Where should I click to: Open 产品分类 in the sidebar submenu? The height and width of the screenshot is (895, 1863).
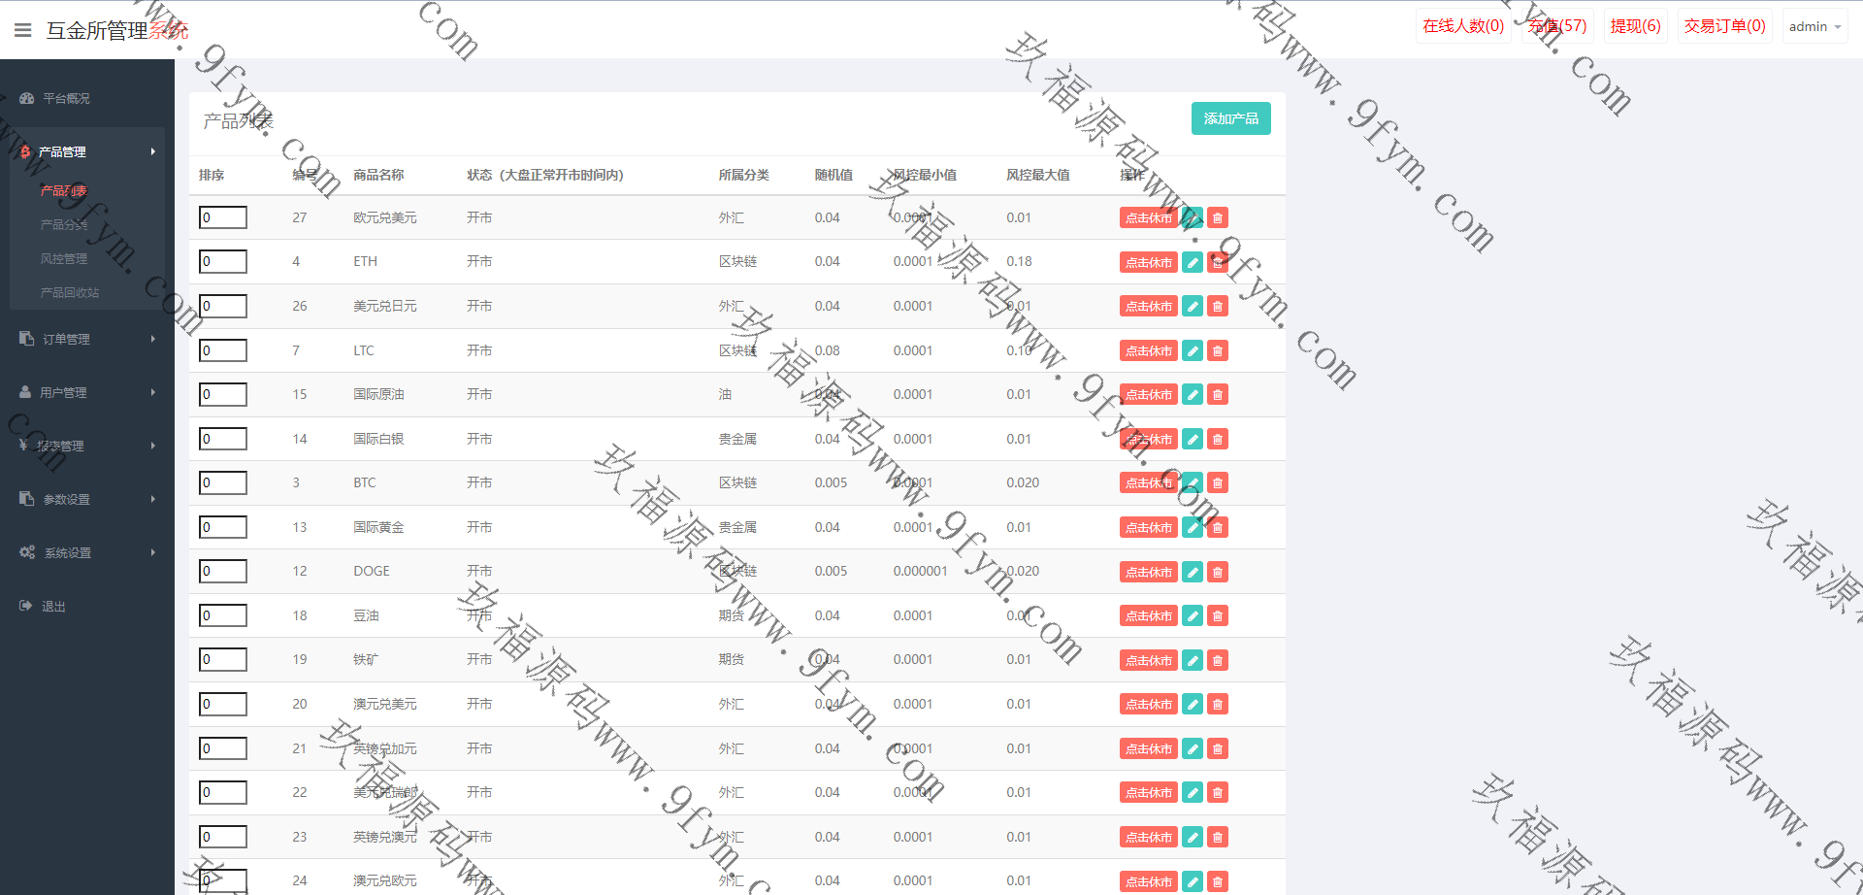(64, 225)
